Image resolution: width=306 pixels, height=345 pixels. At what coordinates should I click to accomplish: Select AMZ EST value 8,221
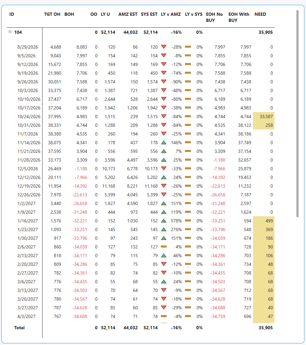pyautogui.click(x=132, y=186)
